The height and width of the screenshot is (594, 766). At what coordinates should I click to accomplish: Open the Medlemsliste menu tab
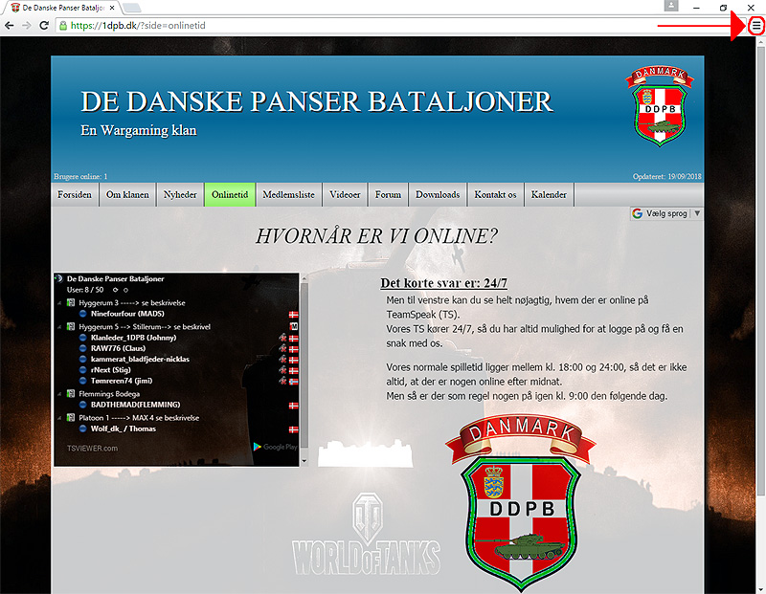point(288,195)
